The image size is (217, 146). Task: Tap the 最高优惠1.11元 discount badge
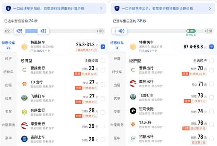[x=87, y=50]
